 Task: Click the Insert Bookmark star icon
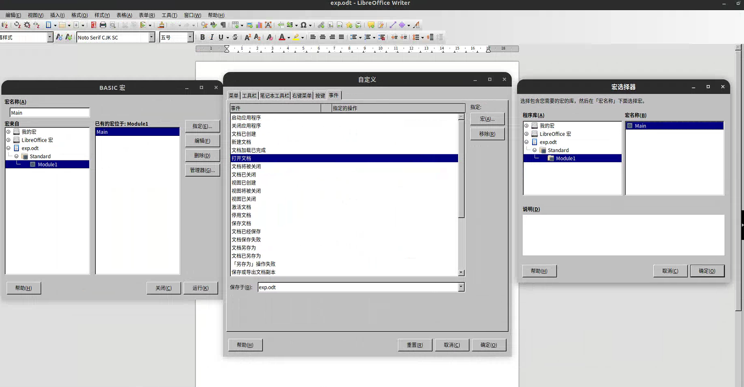[349, 25]
